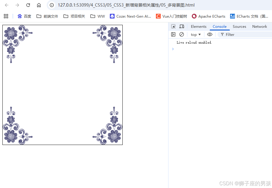
Task: Switch to the Console tab
Action: pos(220,27)
